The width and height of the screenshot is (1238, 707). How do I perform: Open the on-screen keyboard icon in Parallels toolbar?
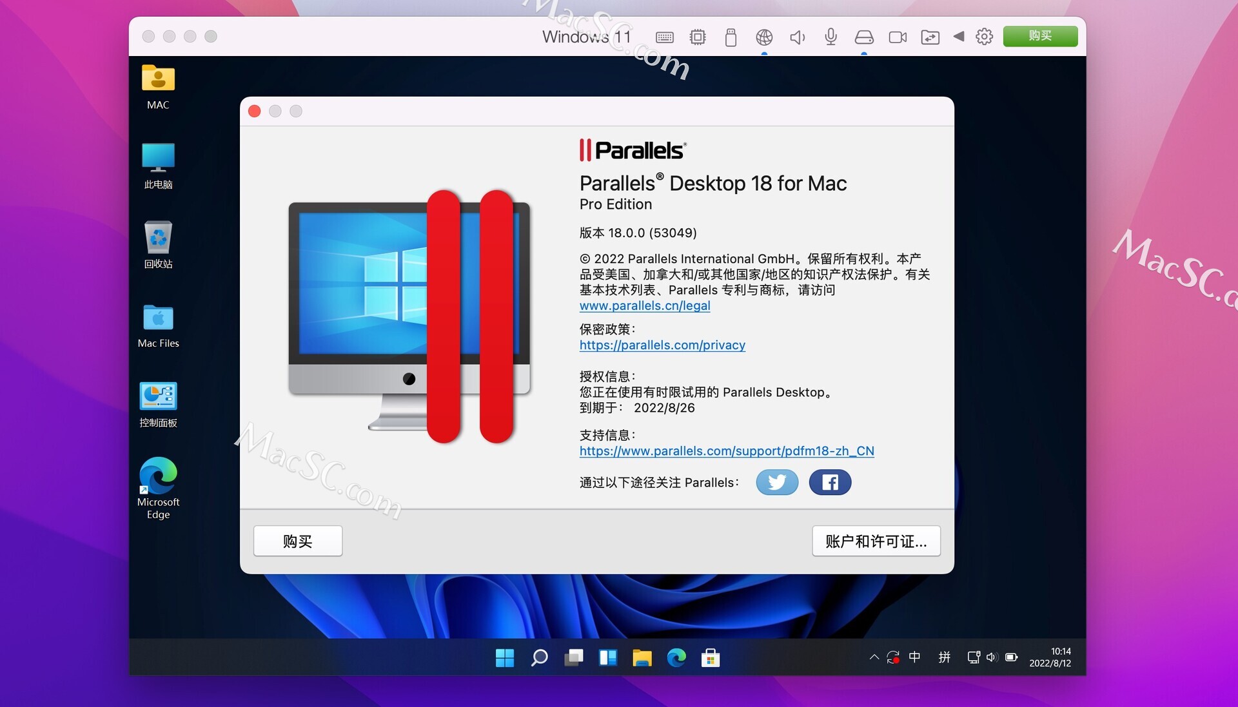pos(665,37)
